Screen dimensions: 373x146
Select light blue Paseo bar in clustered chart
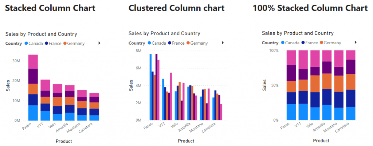coord(150,87)
